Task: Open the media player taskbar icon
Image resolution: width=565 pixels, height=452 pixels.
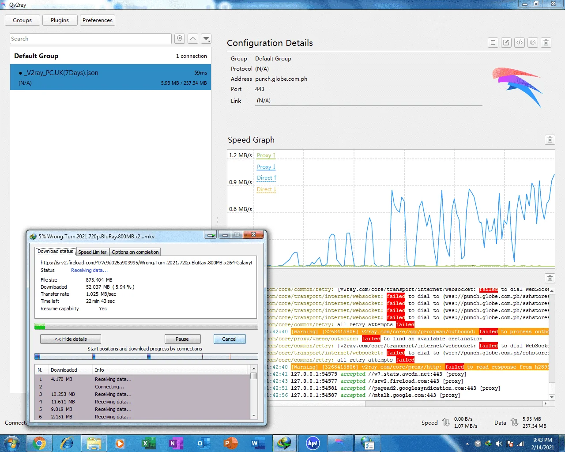Action: pos(121,443)
